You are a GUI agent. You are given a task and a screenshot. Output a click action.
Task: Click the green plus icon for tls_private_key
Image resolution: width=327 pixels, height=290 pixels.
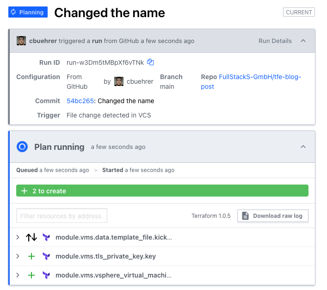coord(31,256)
